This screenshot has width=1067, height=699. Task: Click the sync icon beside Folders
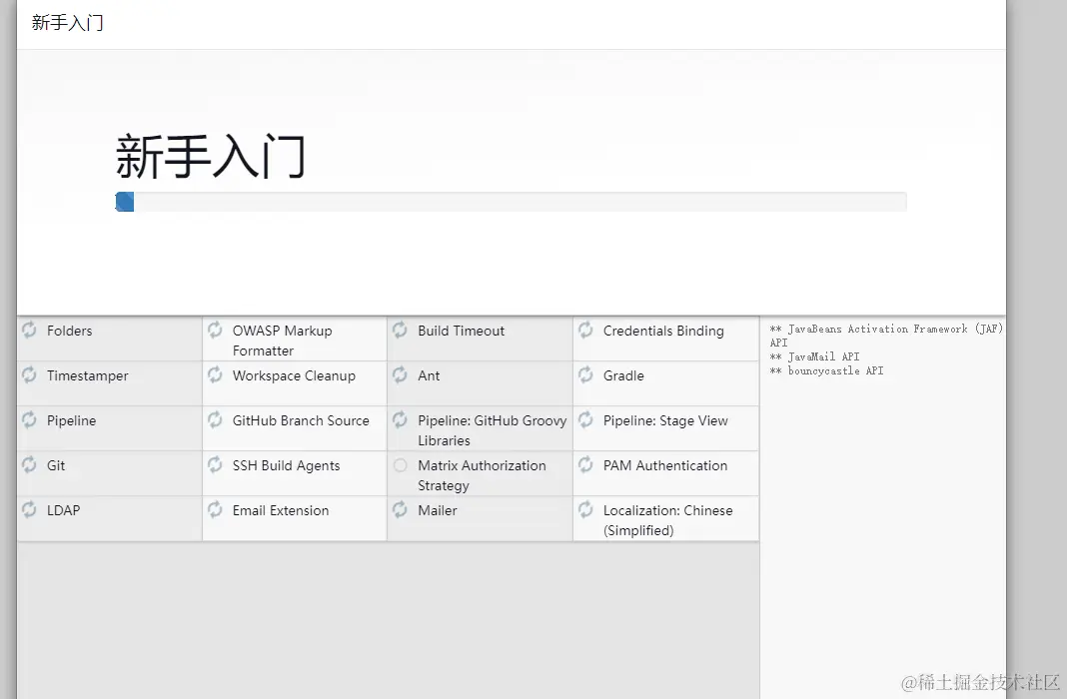(x=29, y=331)
